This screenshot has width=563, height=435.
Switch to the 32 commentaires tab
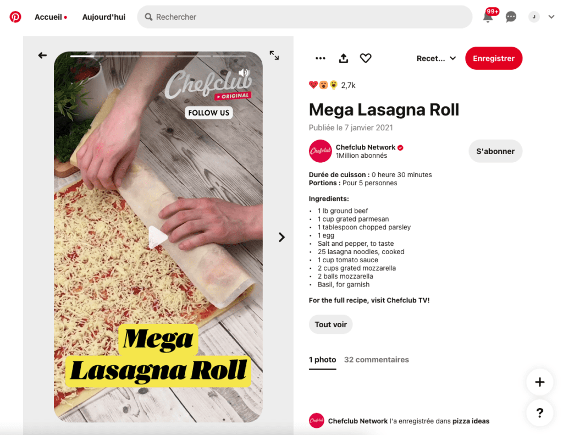(376, 360)
